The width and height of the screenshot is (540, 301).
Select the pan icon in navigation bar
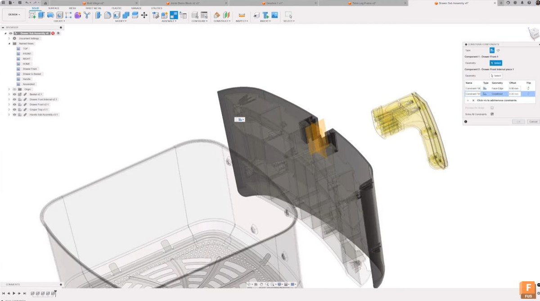(261, 284)
